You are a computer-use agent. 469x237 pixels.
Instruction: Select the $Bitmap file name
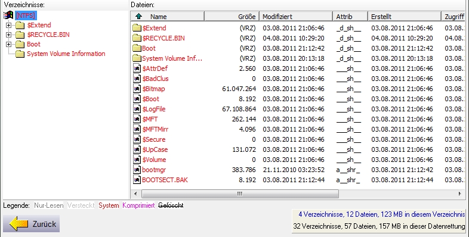153,89
